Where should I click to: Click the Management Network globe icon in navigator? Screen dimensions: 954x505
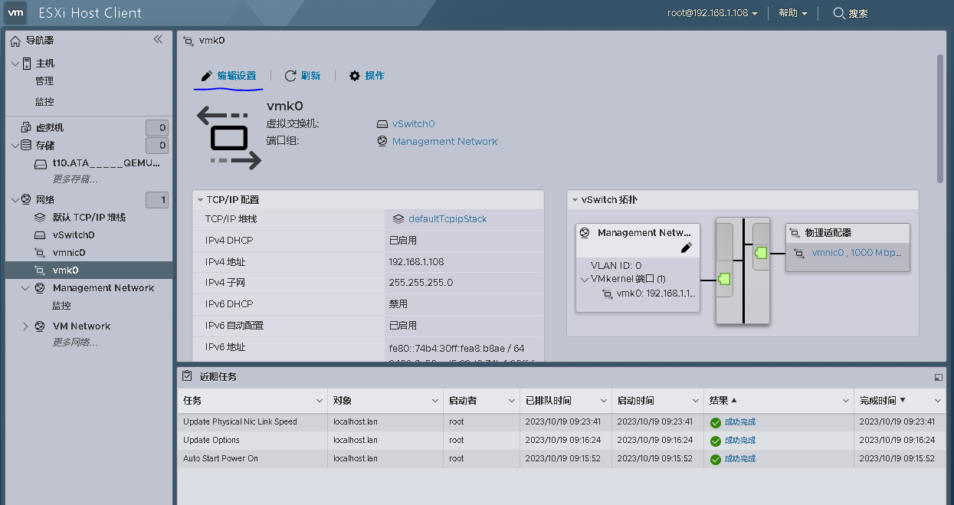[40, 288]
